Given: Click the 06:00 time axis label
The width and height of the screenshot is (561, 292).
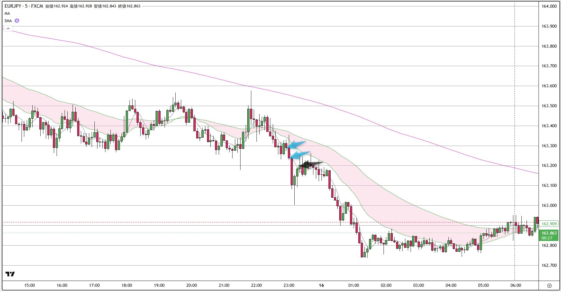Looking at the screenshot, I should click(516, 285).
